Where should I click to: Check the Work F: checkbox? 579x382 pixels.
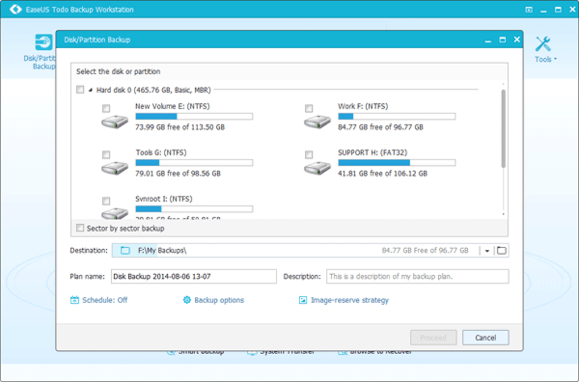[309, 108]
